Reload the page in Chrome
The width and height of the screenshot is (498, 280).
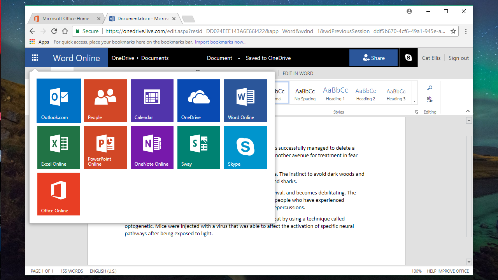(54, 31)
